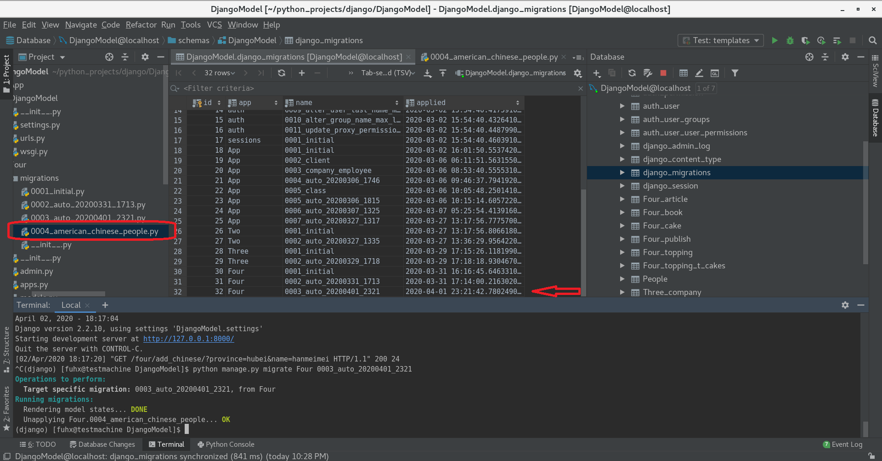Delete selected row with the minus icon
Image resolution: width=882 pixels, height=461 pixels.
click(317, 72)
